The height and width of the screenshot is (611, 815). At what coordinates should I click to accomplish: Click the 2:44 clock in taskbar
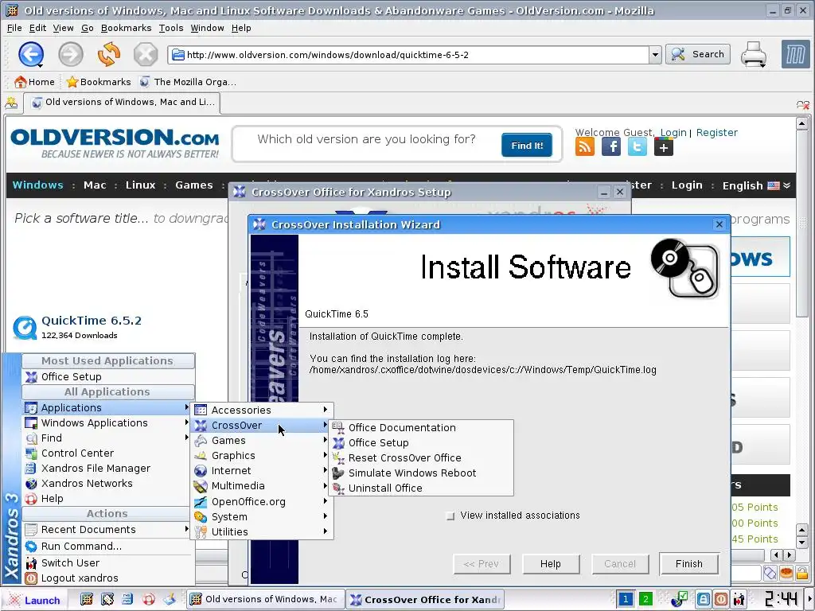(x=781, y=598)
